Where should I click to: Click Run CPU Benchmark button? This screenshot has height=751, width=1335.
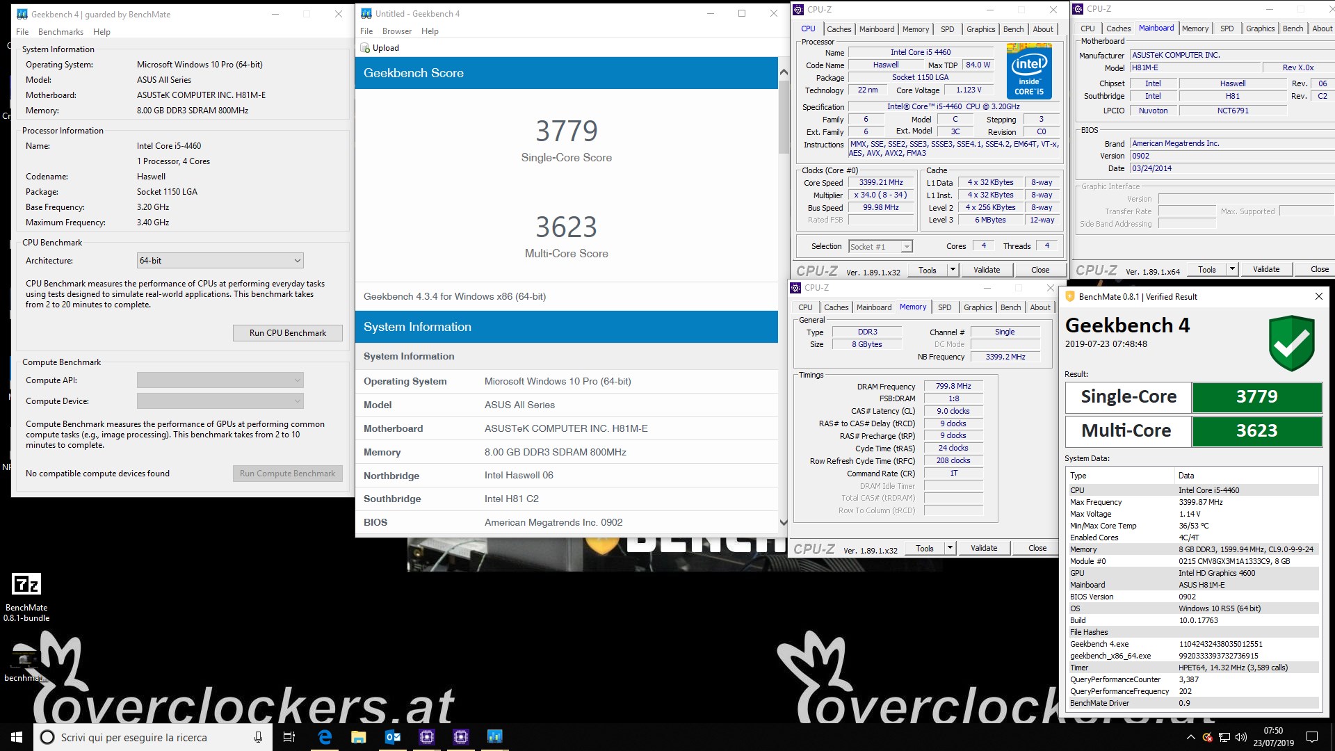(288, 333)
